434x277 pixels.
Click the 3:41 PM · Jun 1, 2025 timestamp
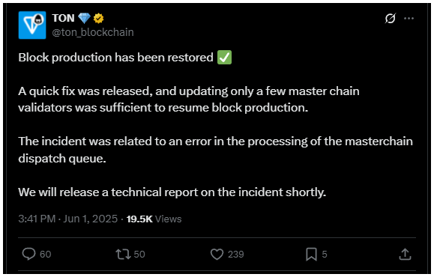click(68, 219)
